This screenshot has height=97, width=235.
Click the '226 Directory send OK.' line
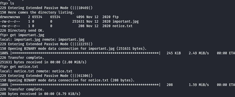click(x=22, y=30)
